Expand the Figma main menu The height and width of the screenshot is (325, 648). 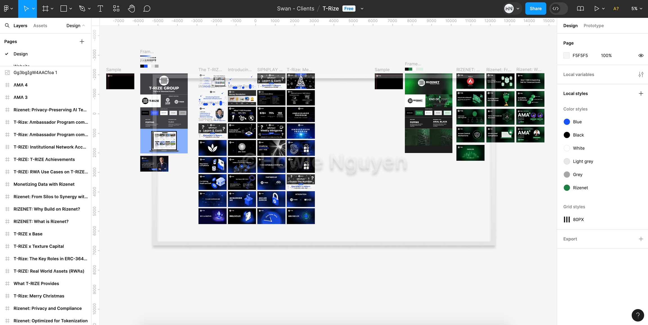coord(8,9)
